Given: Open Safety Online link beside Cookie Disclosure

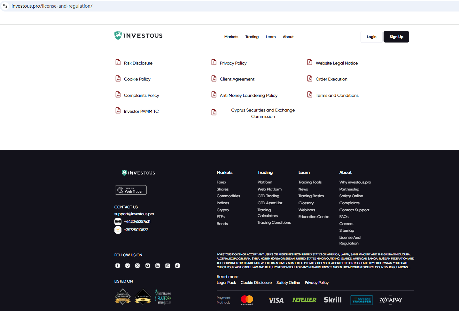Looking at the screenshot, I should click(x=288, y=283).
